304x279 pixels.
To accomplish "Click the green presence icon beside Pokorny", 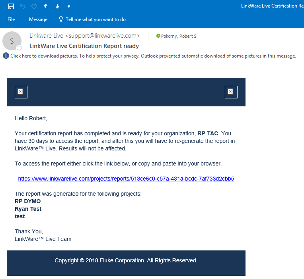I will pos(158,36).
